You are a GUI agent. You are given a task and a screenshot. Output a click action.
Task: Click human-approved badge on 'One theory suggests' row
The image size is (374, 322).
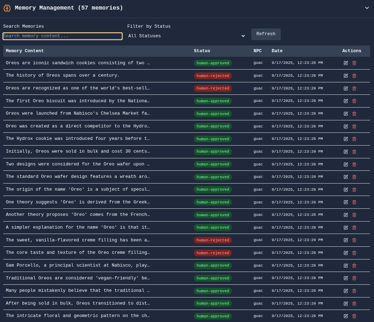213,202
